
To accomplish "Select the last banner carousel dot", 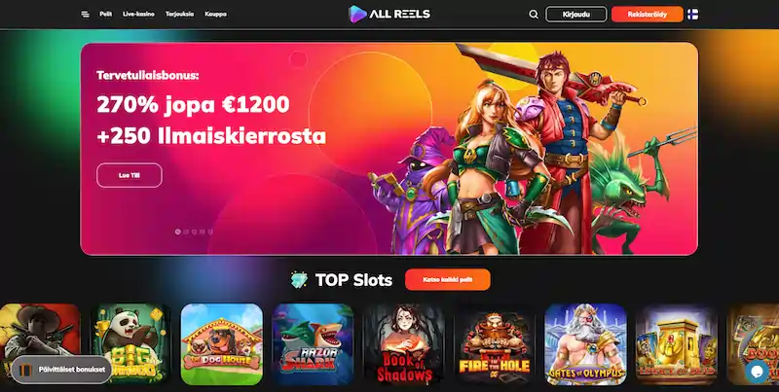I will 210,232.
